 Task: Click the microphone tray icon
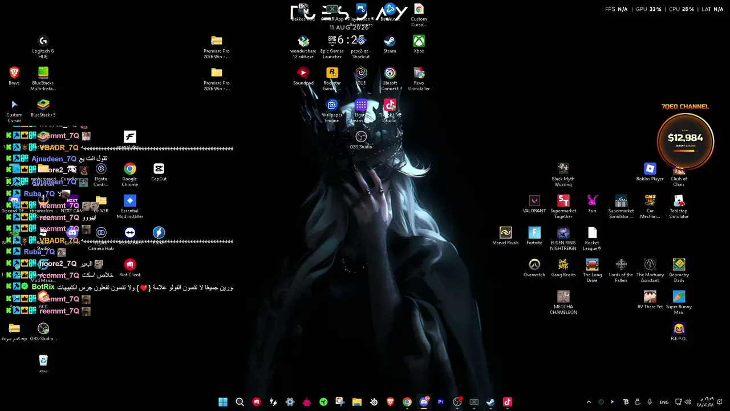[650, 402]
